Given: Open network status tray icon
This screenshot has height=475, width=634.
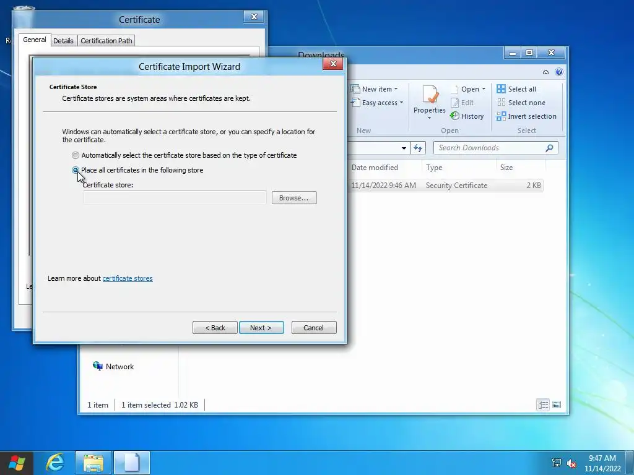Looking at the screenshot, I should pos(557,463).
